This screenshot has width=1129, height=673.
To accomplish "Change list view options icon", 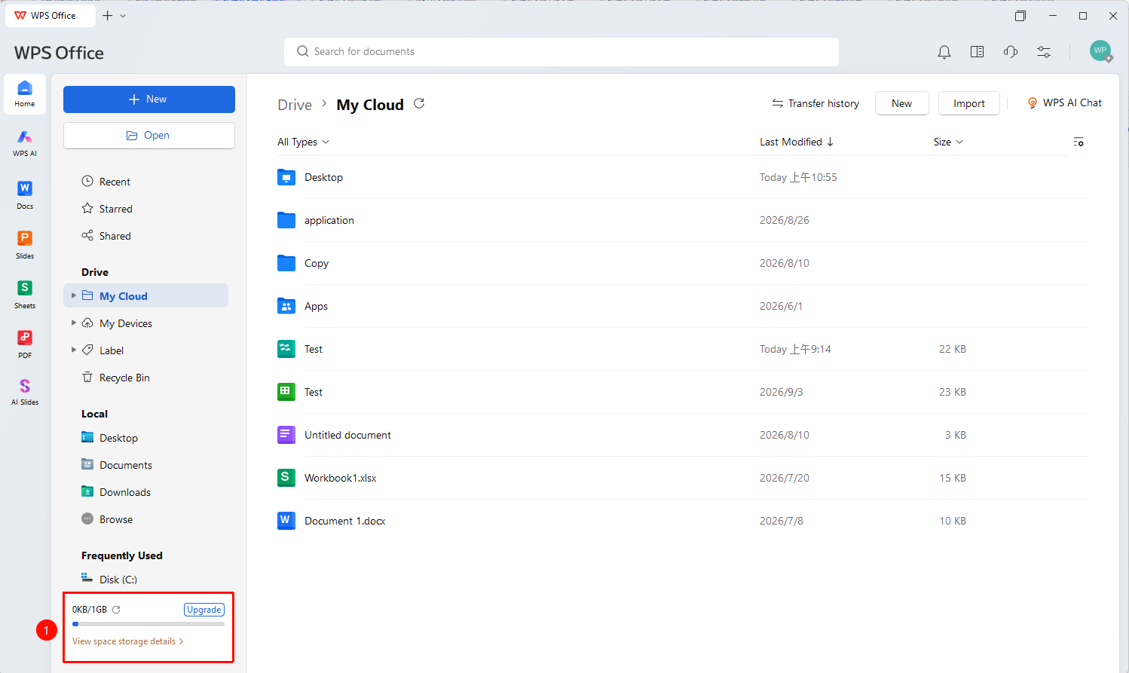I will coord(1079,142).
